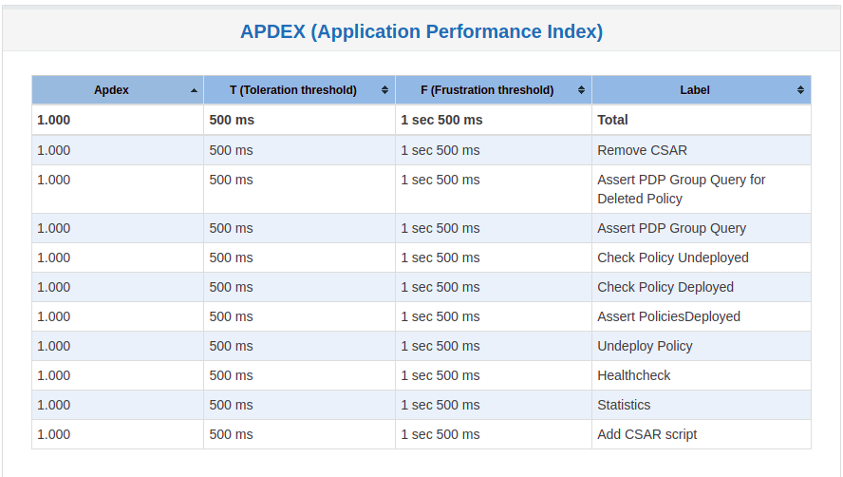This screenshot has height=477, width=843.
Task: Sort by T (Toleration threshold) header
Action: tap(293, 90)
